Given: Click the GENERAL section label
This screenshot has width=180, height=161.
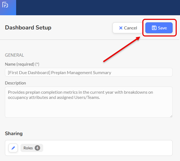Looking at the screenshot, I should tap(14, 55).
